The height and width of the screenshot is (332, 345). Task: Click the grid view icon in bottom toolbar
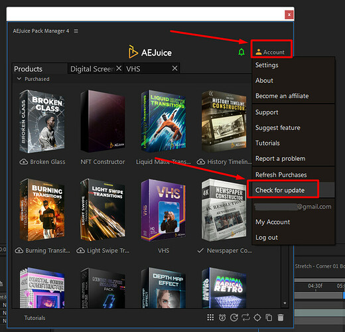click(210, 317)
